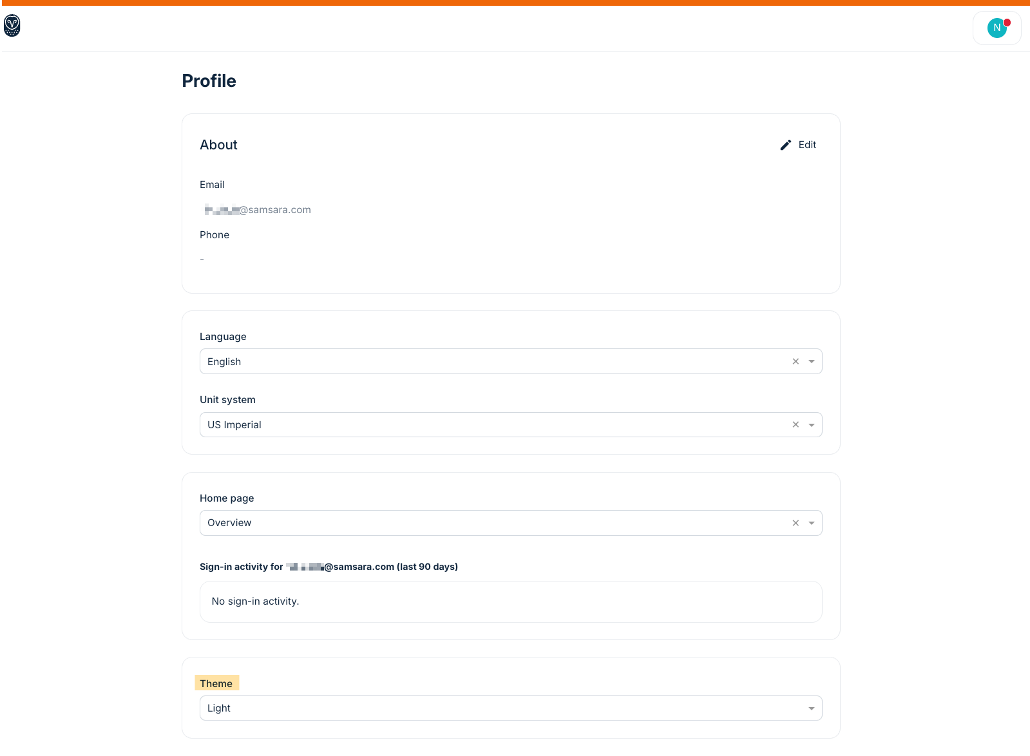This screenshot has width=1030, height=756.
Task: Click the Samsara owl logo
Action: pos(12,26)
